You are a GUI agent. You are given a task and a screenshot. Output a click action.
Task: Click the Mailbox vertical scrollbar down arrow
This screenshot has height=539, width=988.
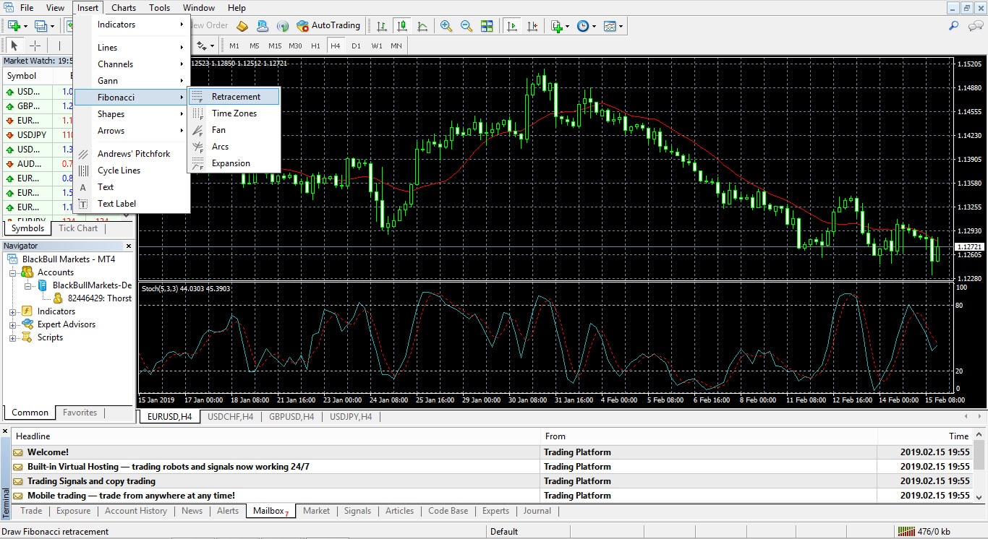coord(979,497)
